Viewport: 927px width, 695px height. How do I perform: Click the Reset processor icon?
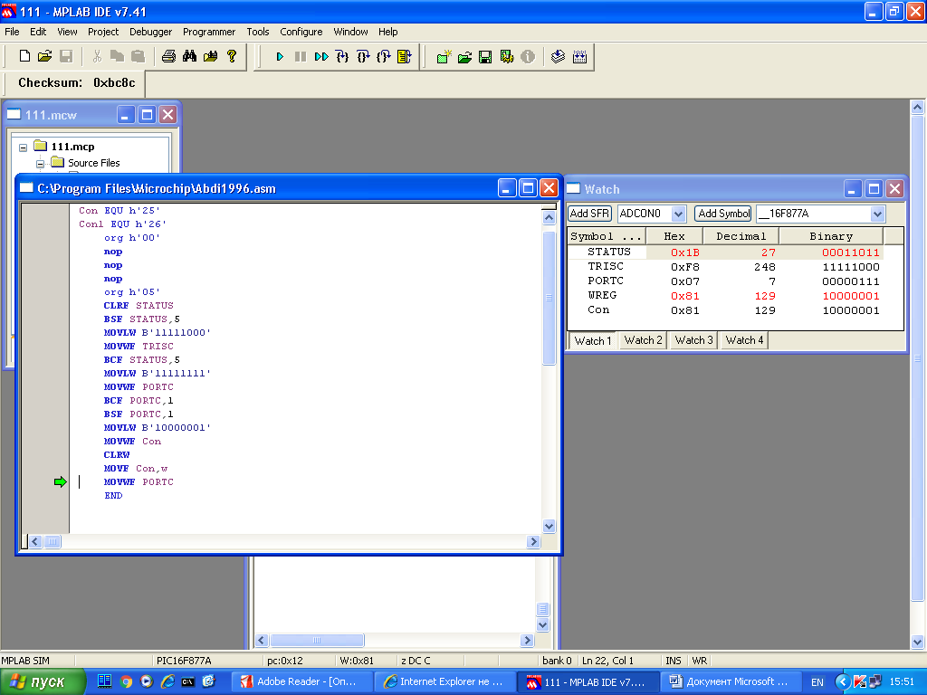405,57
